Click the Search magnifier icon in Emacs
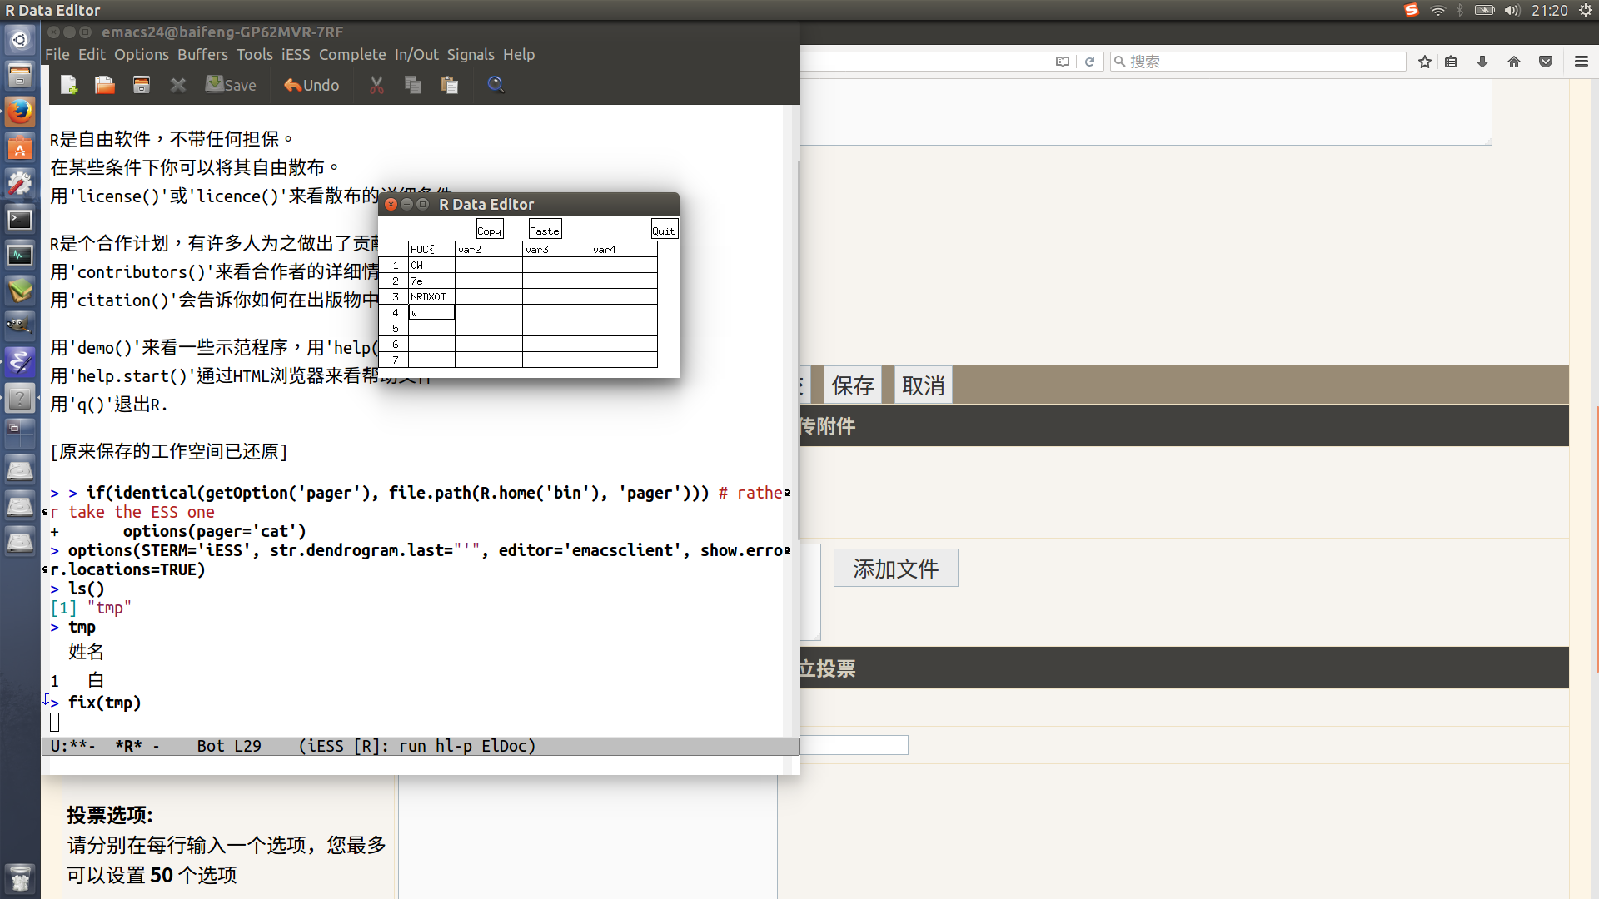1599x899 pixels. [x=496, y=85]
